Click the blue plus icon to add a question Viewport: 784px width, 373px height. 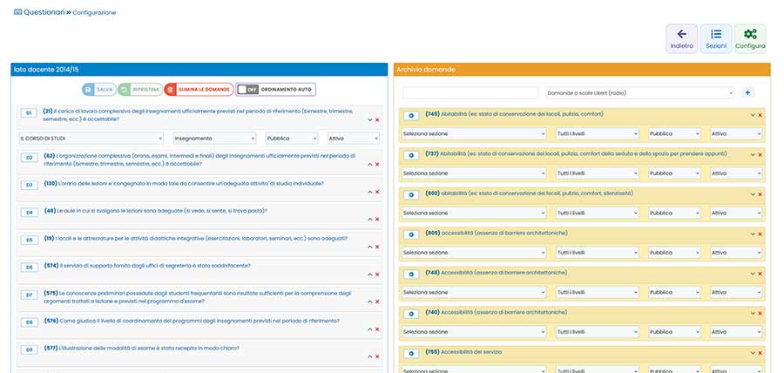[748, 93]
